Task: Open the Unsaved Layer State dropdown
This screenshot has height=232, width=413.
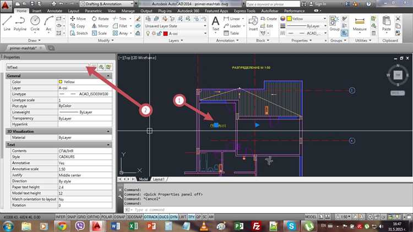Action: pos(176,26)
